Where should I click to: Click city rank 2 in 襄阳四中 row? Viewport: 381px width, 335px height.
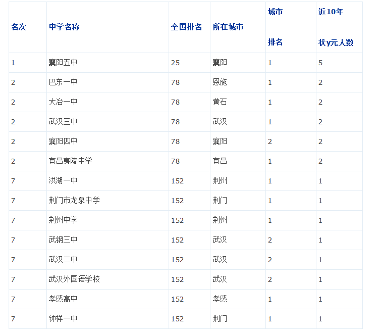click(270, 141)
